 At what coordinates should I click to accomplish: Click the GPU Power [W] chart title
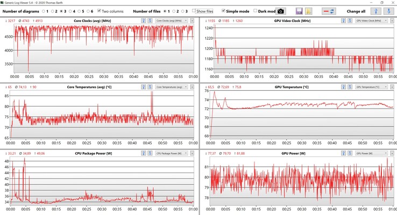tap(293, 153)
